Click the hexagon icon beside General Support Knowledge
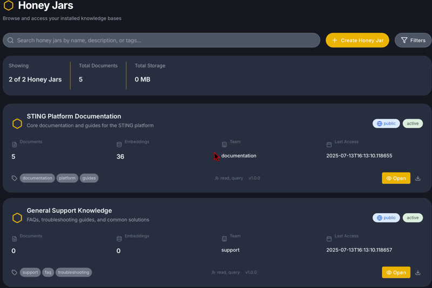Viewport: 432px width, 288px height. pyautogui.click(x=17, y=218)
